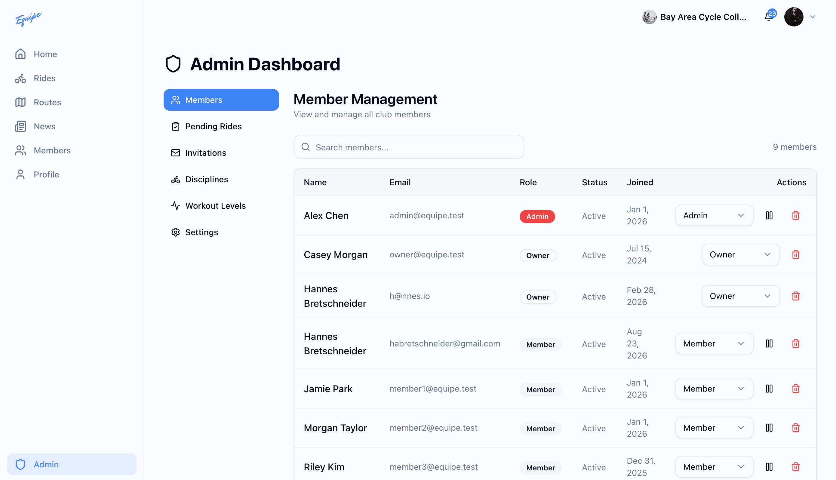Click the Role column header

[528, 182]
